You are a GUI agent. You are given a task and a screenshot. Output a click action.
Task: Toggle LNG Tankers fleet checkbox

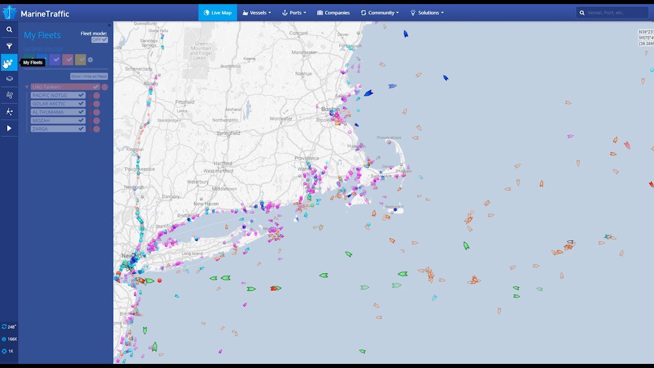96,87
